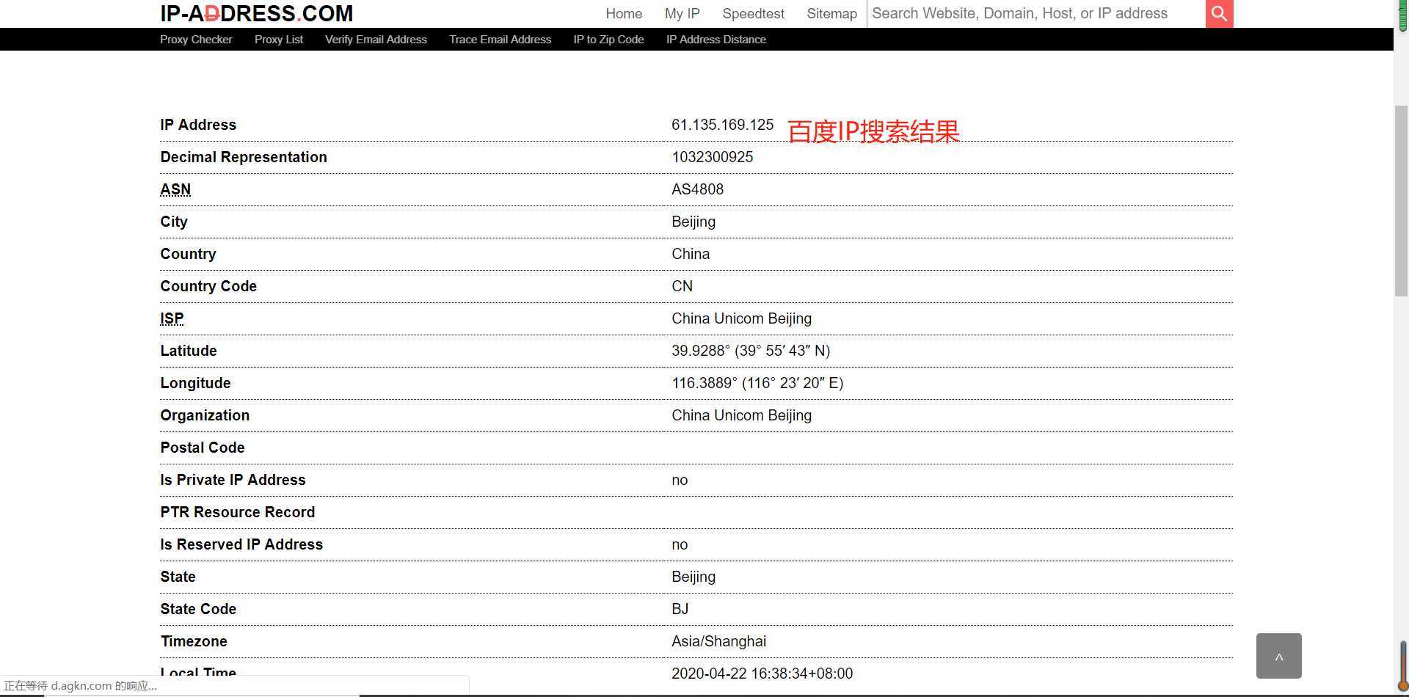Click the Country Code row label
This screenshot has height=697, width=1409.
coord(208,286)
